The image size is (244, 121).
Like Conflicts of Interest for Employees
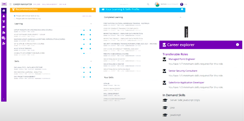84,53
